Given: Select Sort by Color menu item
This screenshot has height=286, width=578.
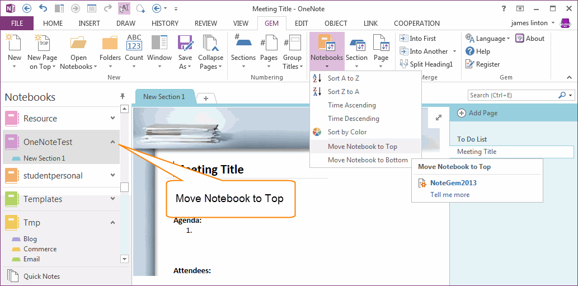Looking at the screenshot, I should pos(347,132).
